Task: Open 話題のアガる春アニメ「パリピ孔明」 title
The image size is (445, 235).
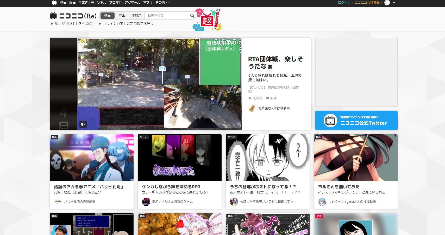Action: point(89,187)
